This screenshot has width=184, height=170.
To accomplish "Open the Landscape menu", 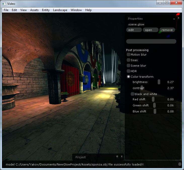I will (60, 10).
